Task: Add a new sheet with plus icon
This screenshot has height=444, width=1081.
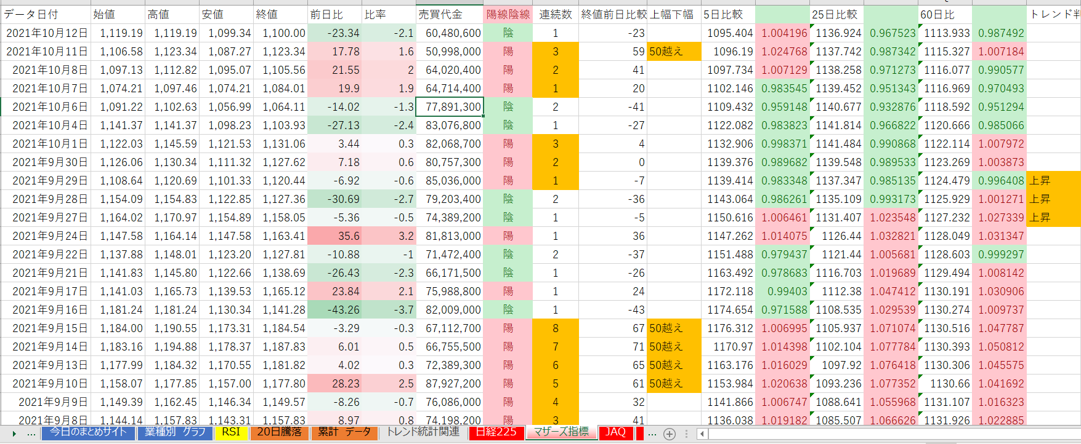Action: coord(670,434)
